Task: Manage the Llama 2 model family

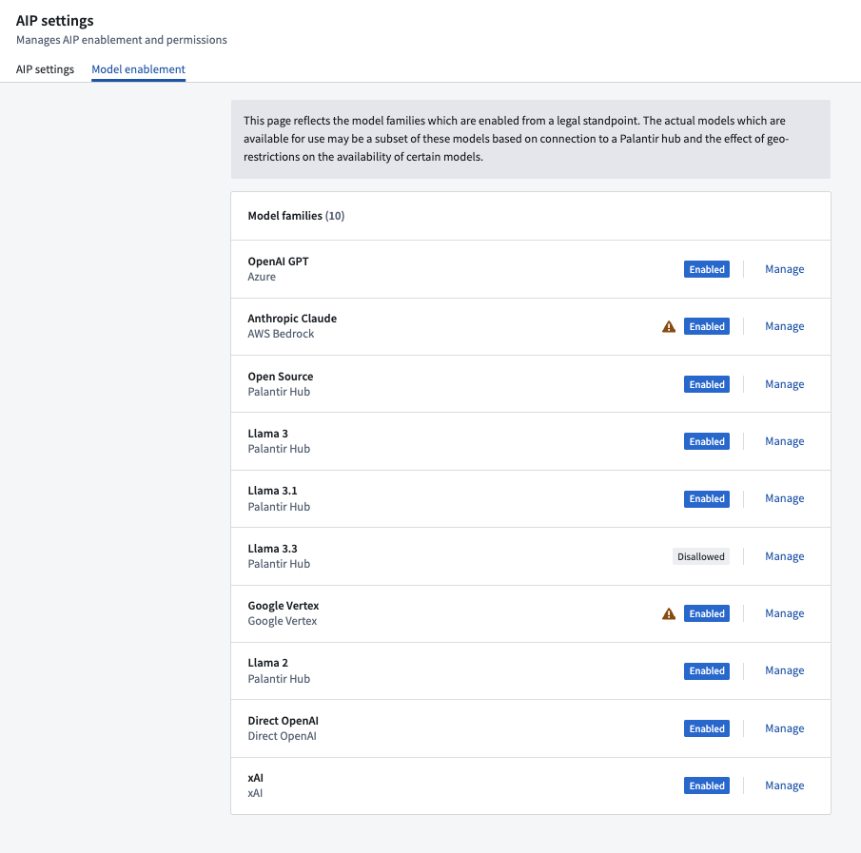Action: point(784,670)
